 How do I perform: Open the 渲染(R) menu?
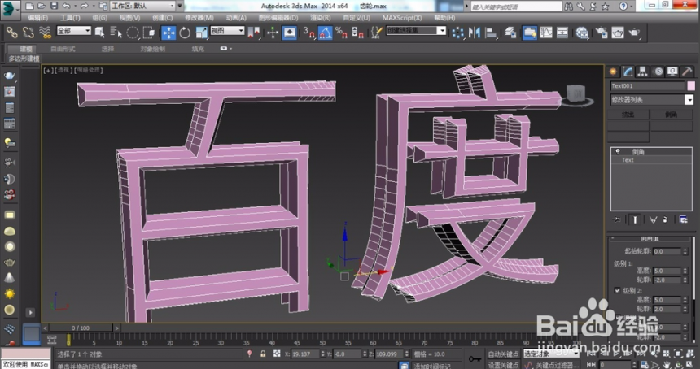click(321, 18)
